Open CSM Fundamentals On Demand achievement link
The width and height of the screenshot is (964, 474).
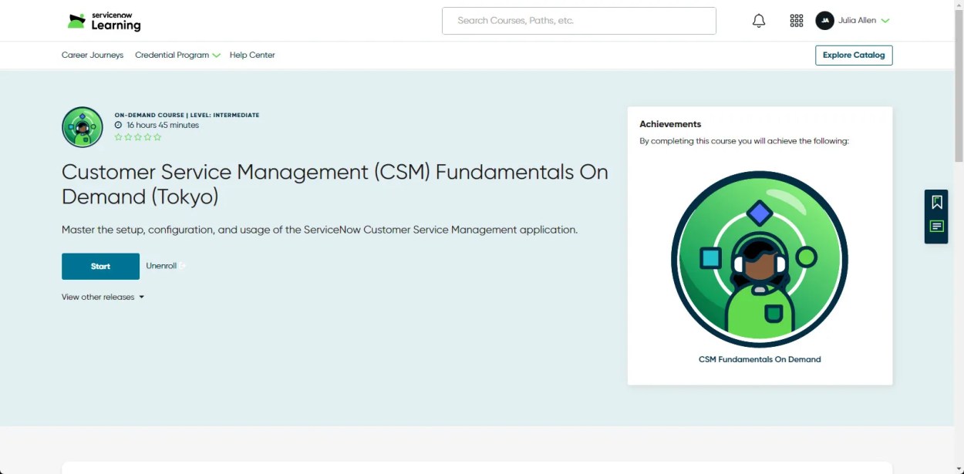[760, 359]
